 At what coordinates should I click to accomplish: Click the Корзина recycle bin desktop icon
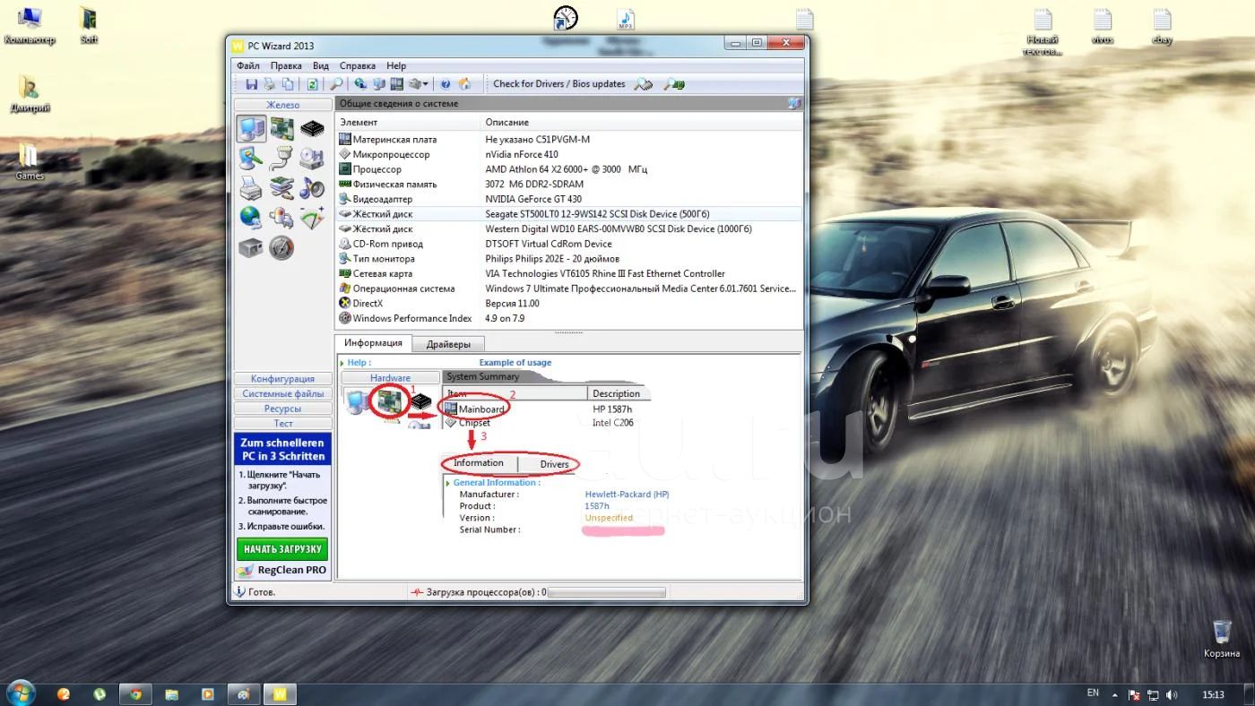[1222, 639]
